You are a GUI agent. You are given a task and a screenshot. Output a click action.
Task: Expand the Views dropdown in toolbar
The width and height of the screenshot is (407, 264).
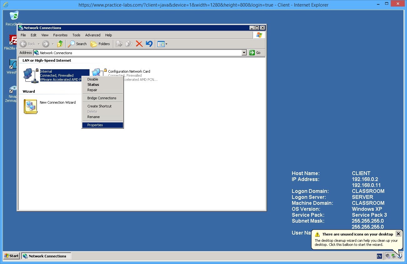pyautogui.click(x=166, y=44)
